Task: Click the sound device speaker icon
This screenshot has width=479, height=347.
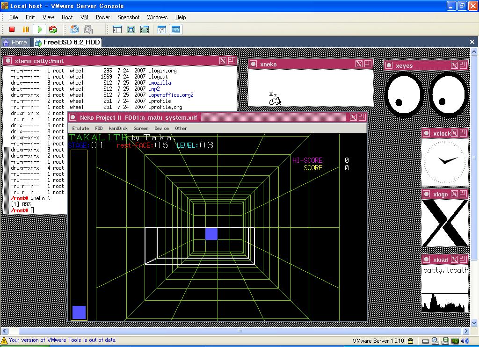Action: coord(465,340)
